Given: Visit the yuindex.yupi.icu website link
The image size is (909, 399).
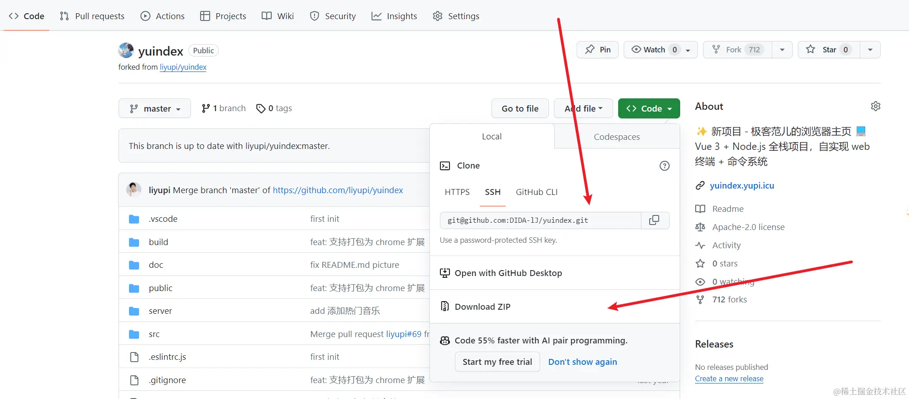Looking at the screenshot, I should (x=742, y=185).
